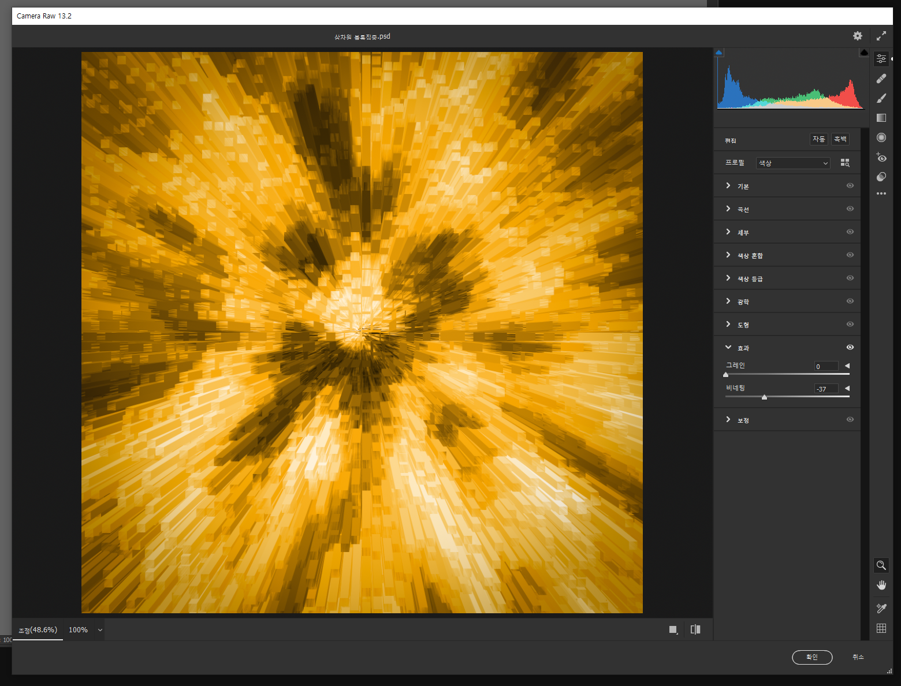Confirm with the 확인 button

pos(812,657)
